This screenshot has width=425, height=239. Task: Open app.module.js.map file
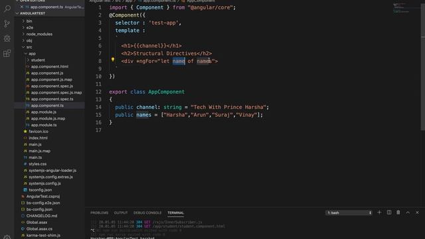click(48, 118)
